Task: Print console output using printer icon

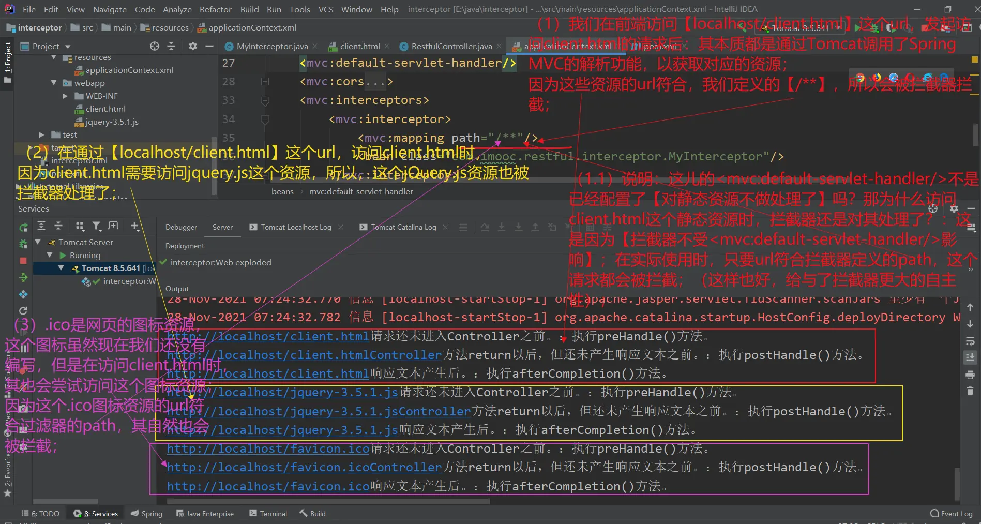Action: (x=970, y=375)
